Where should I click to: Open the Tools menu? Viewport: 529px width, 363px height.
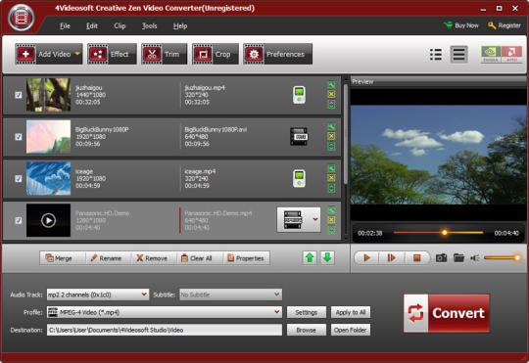click(150, 26)
